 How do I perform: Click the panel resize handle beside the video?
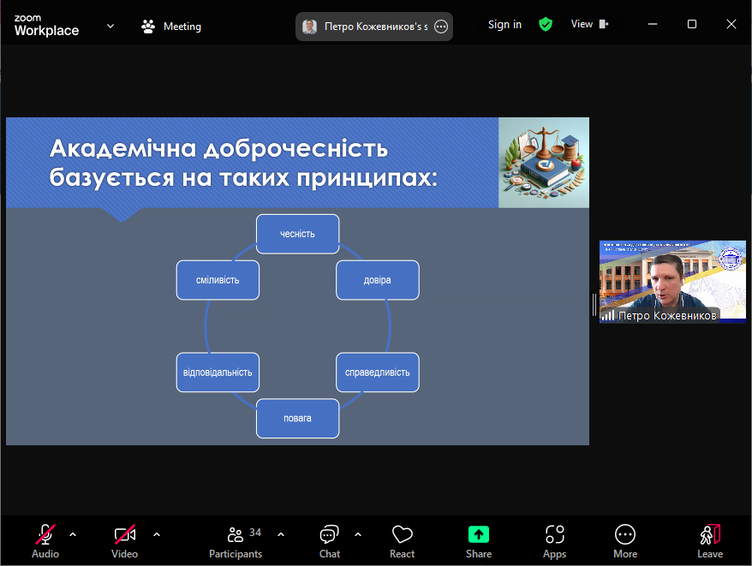[594, 305]
